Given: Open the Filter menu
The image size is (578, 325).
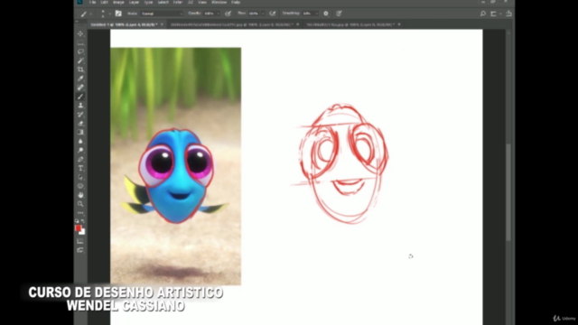Looking at the screenshot, I should [x=178, y=2].
